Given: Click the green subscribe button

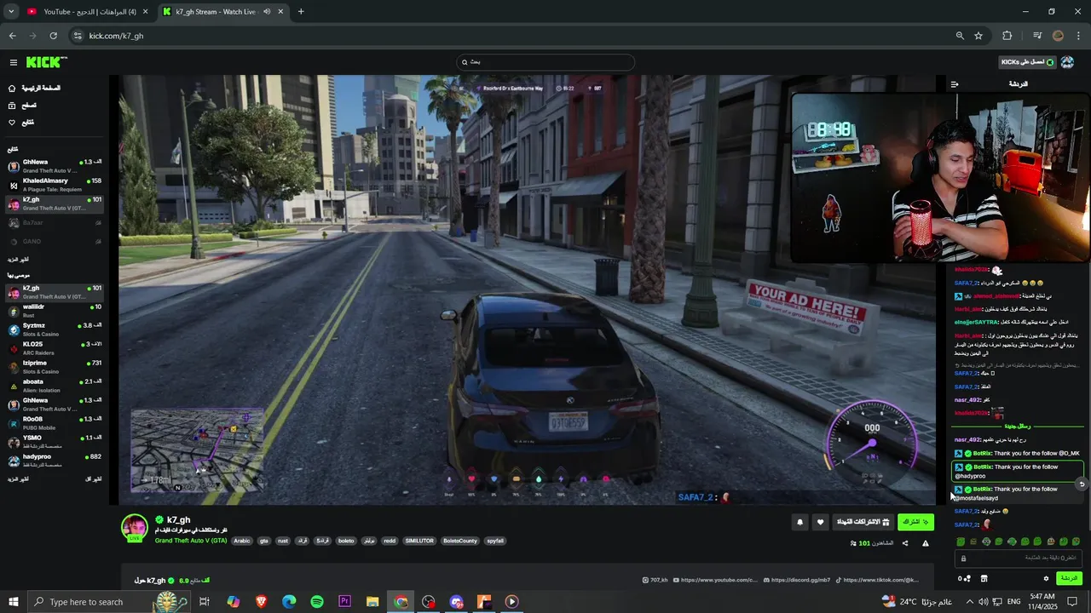Looking at the screenshot, I should [915, 522].
